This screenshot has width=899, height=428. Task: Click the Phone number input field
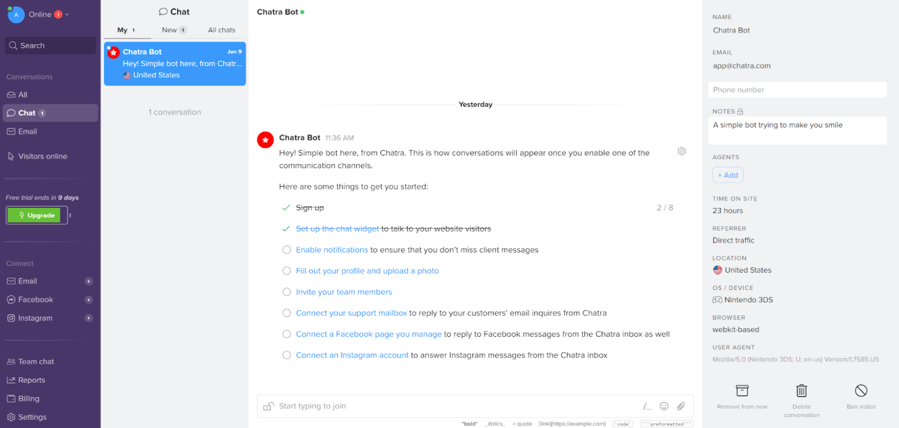point(797,90)
